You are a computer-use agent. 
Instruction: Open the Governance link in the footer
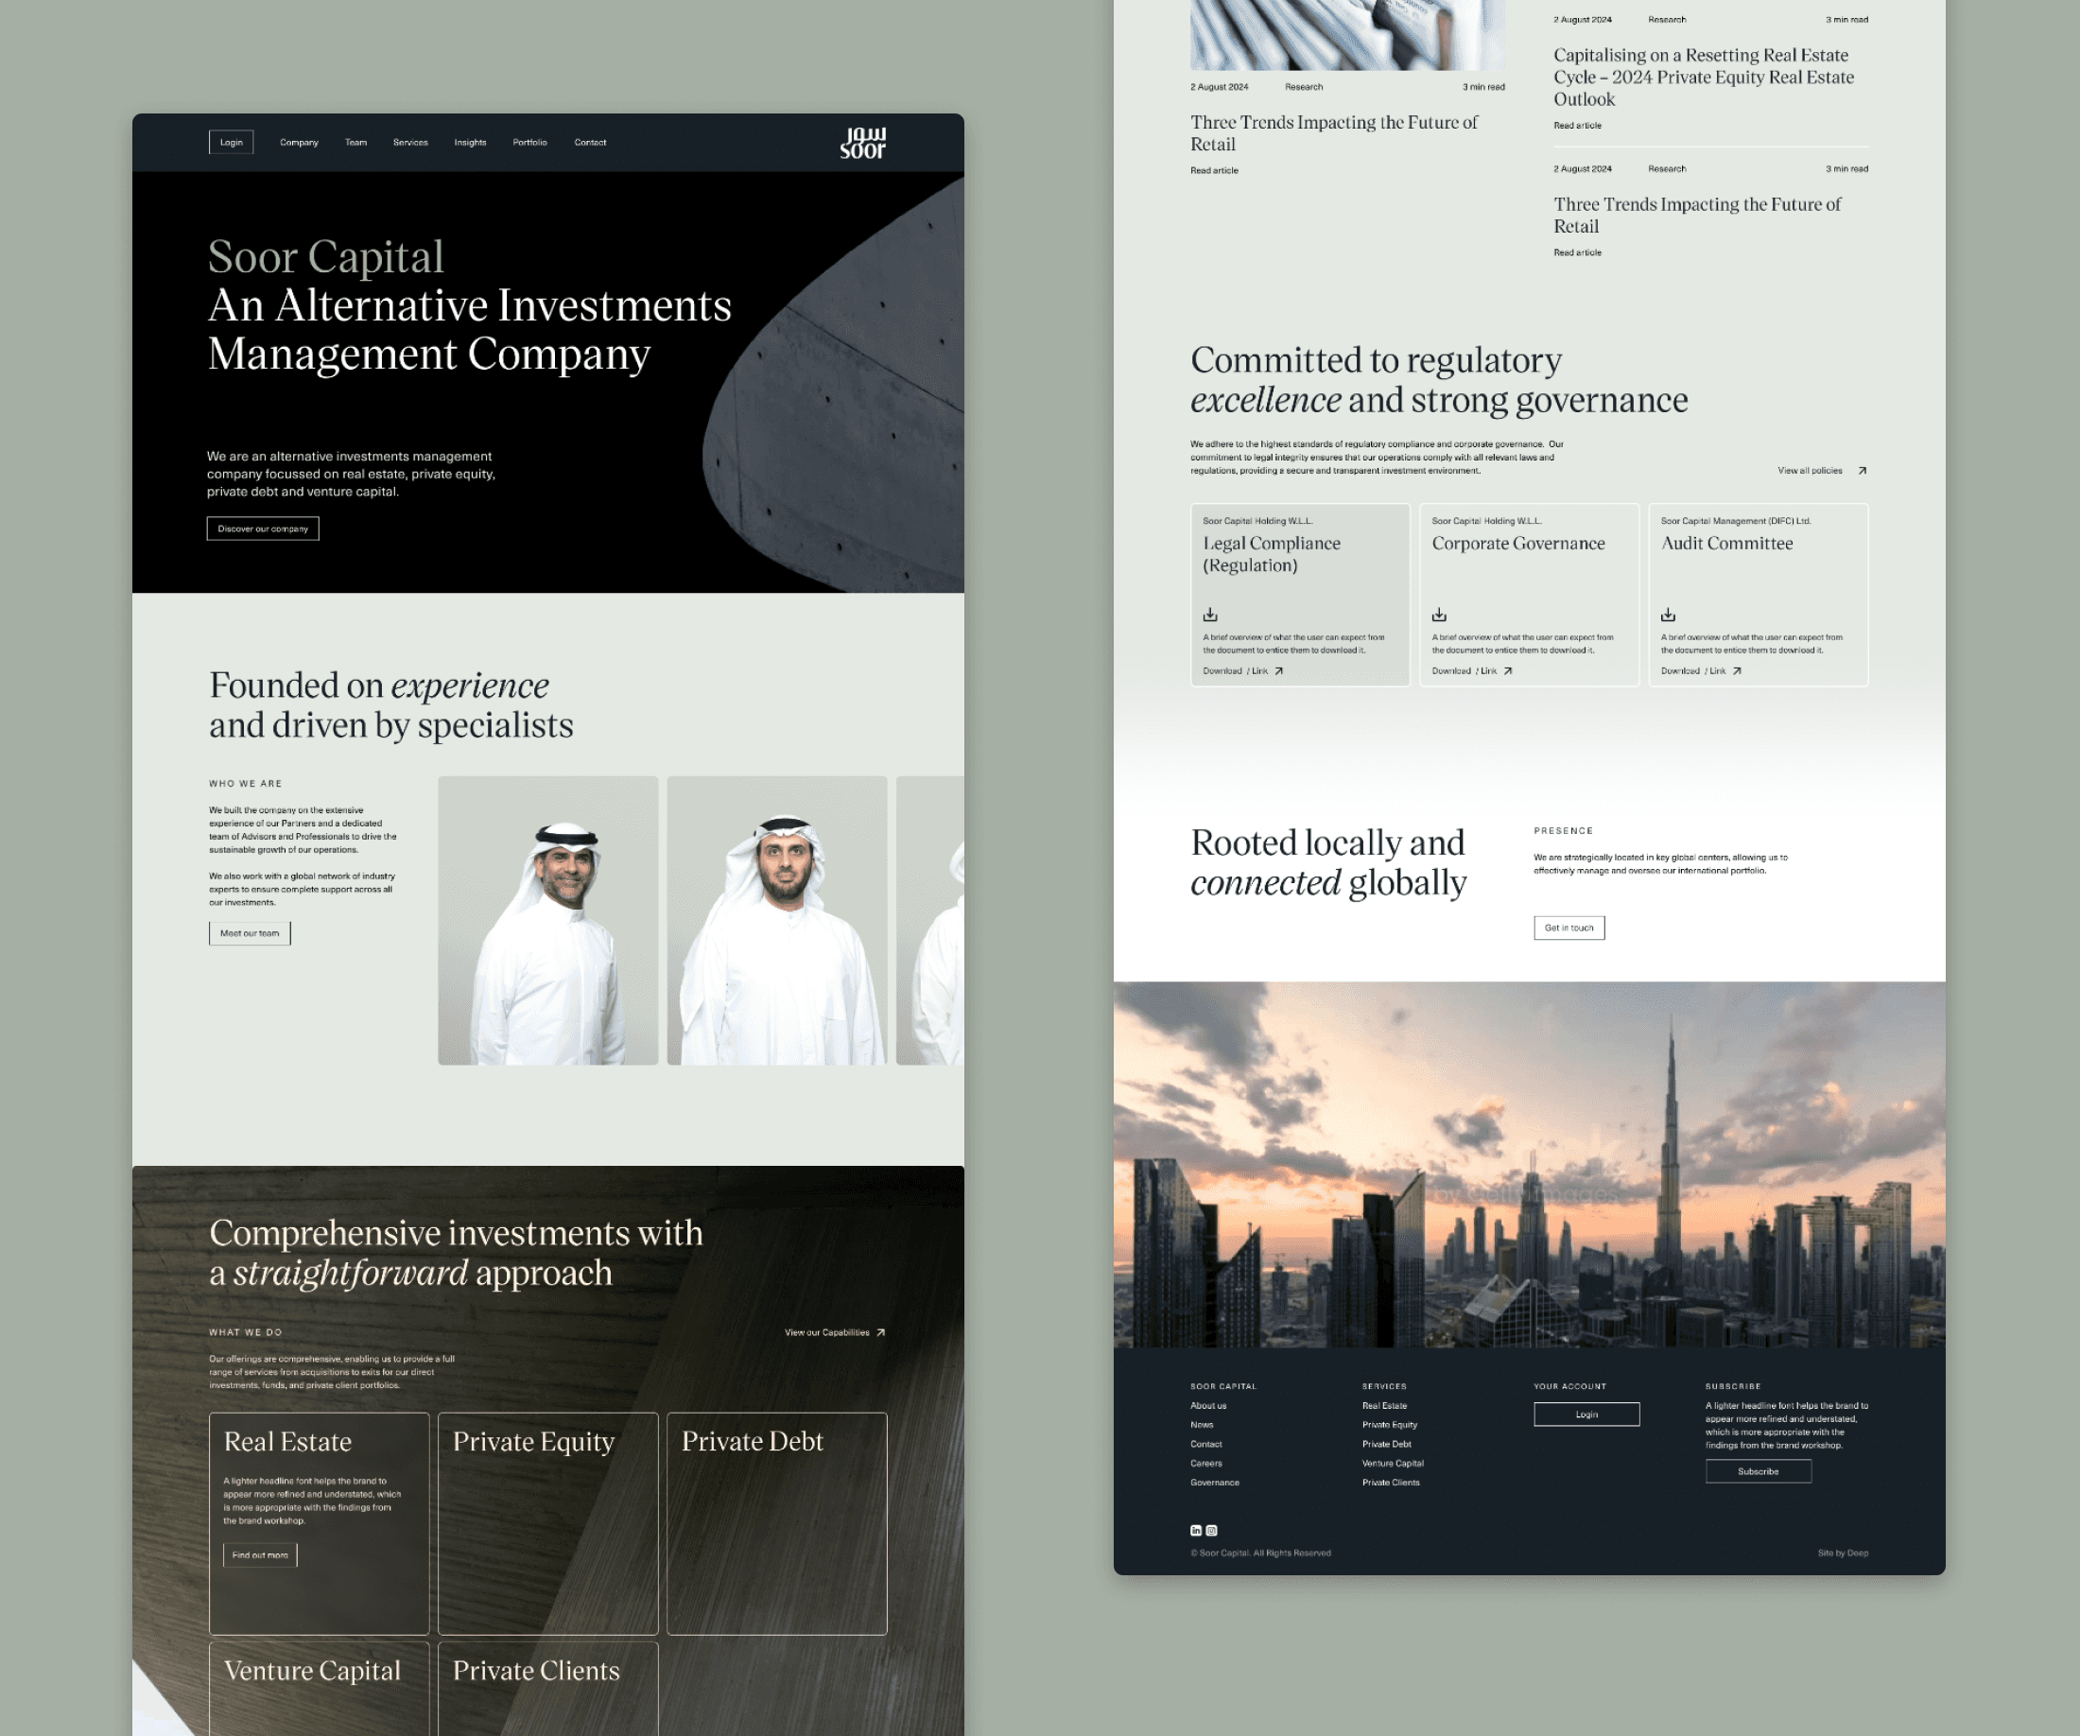tap(1214, 1483)
